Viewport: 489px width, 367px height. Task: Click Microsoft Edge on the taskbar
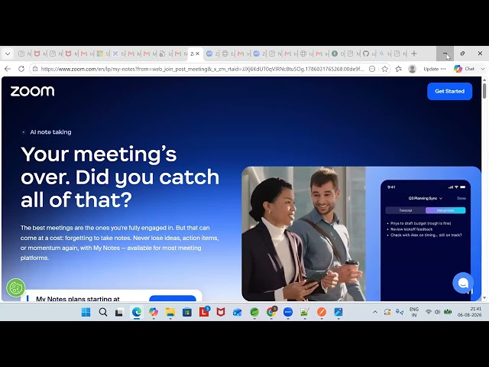(x=137, y=312)
